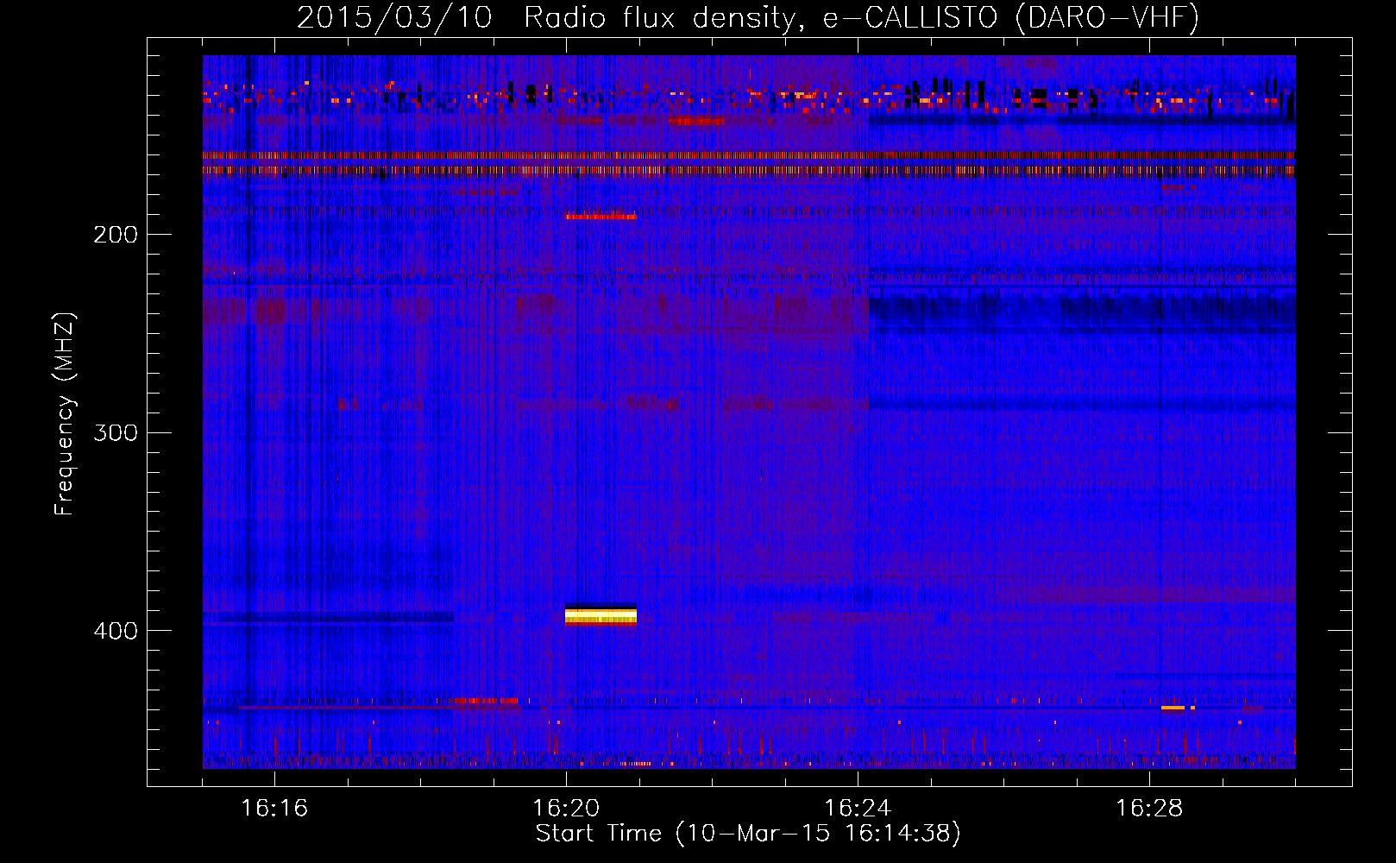This screenshot has height=863, width=1396.
Task: Click the 16:20 time tick label
Action: click(566, 808)
